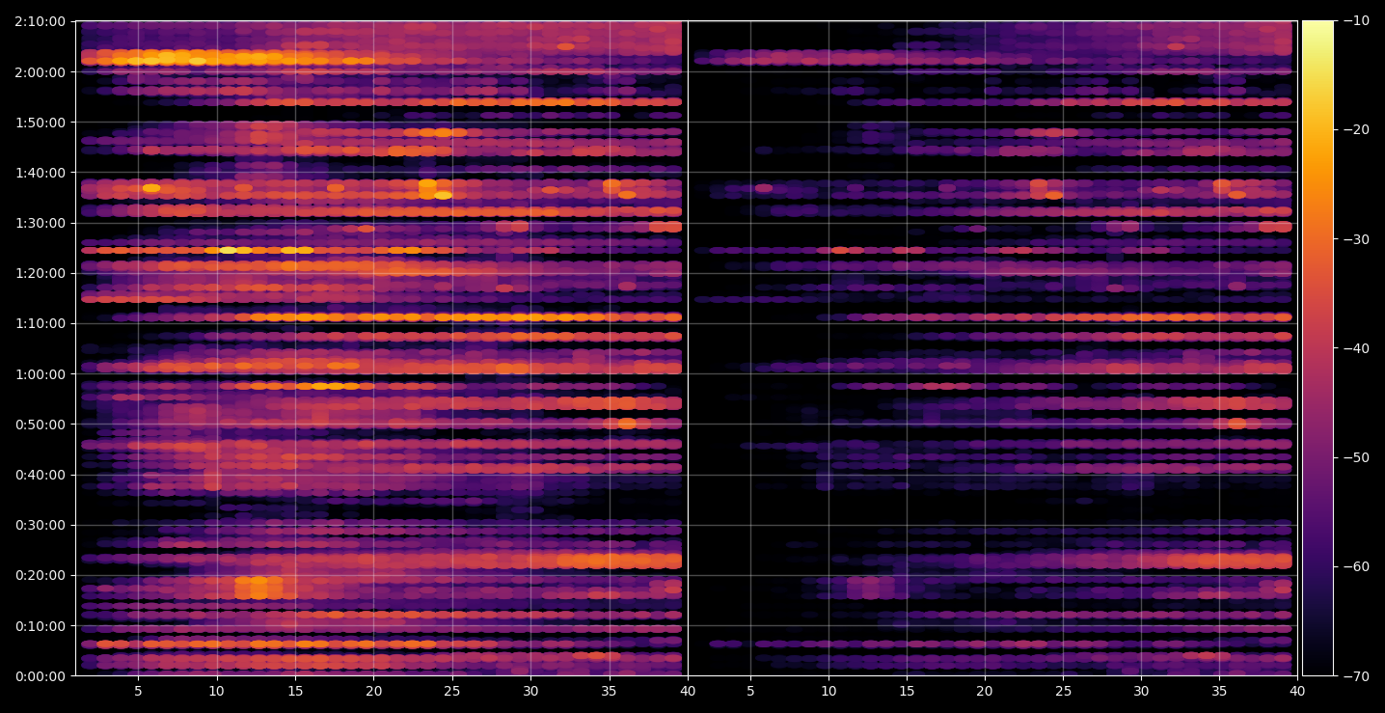
Task: Select x-axis label 30 under the right heatmap
Action: (1141, 691)
